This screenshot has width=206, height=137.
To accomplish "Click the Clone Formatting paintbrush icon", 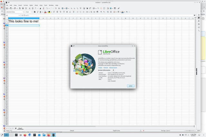I will (40, 8).
